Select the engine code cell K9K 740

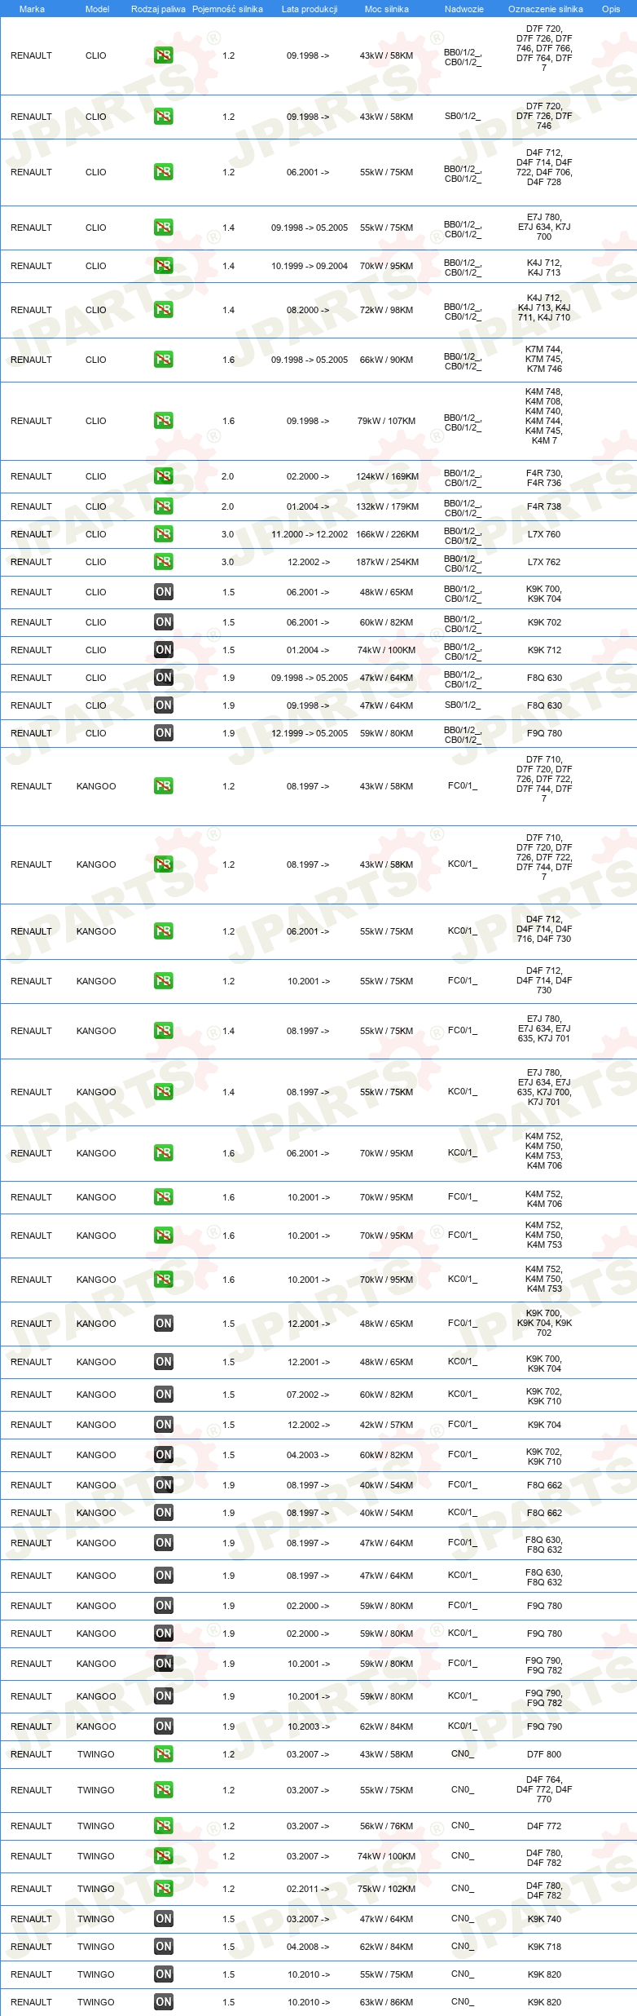[544, 1919]
